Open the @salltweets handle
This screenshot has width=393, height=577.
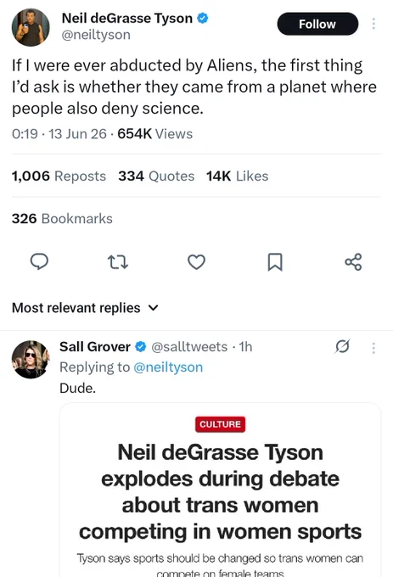pyautogui.click(x=189, y=347)
